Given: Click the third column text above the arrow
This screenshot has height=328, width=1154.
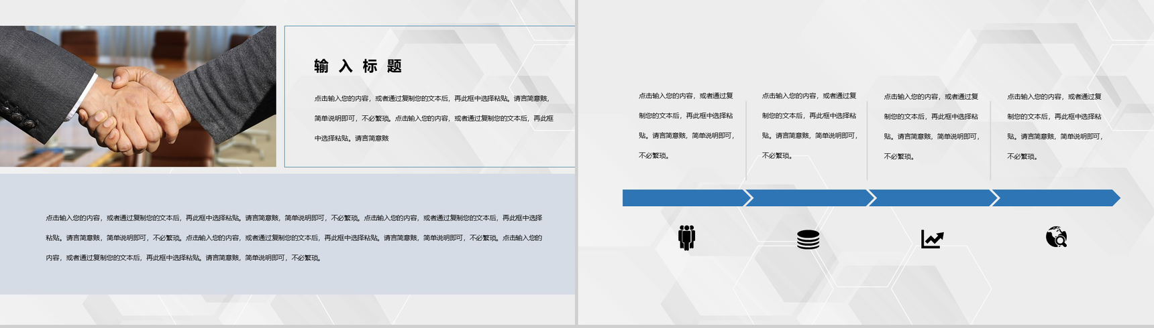Looking at the screenshot, I should pos(932,127).
